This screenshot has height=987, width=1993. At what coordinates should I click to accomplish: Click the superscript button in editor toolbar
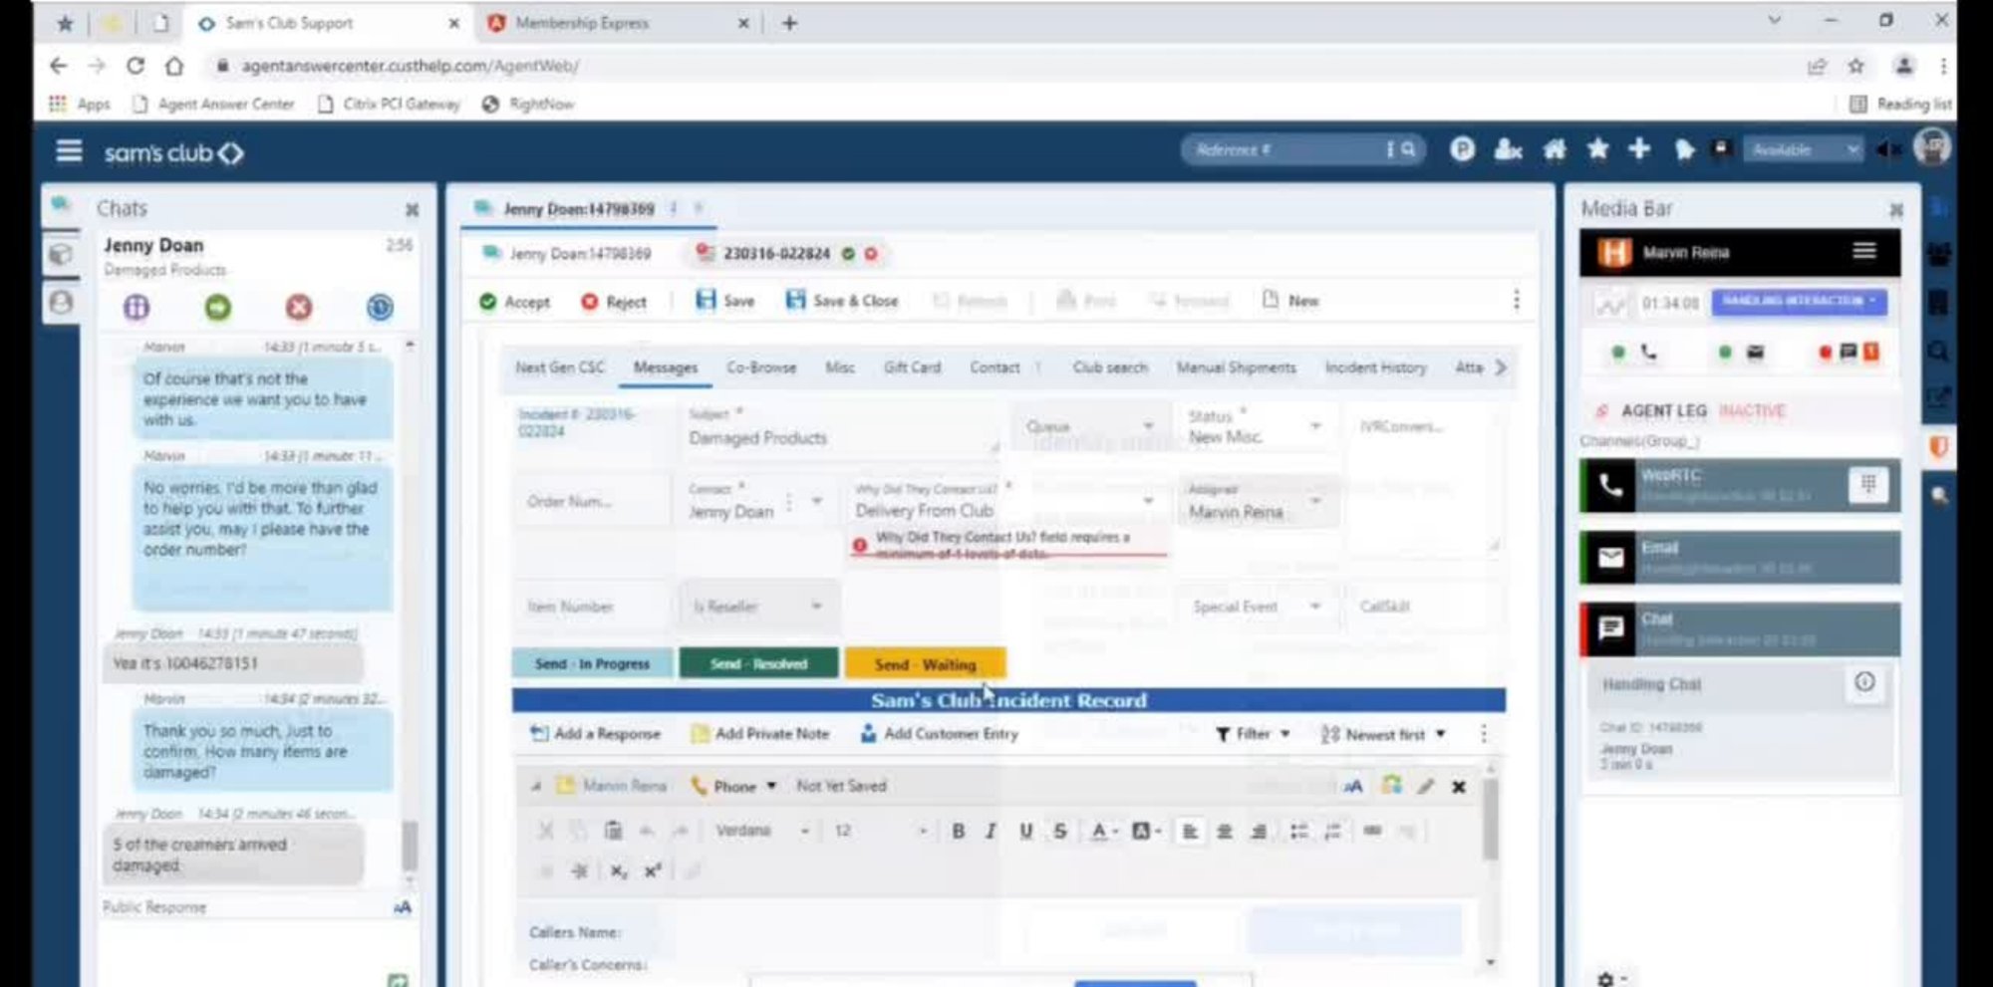[653, 871]
